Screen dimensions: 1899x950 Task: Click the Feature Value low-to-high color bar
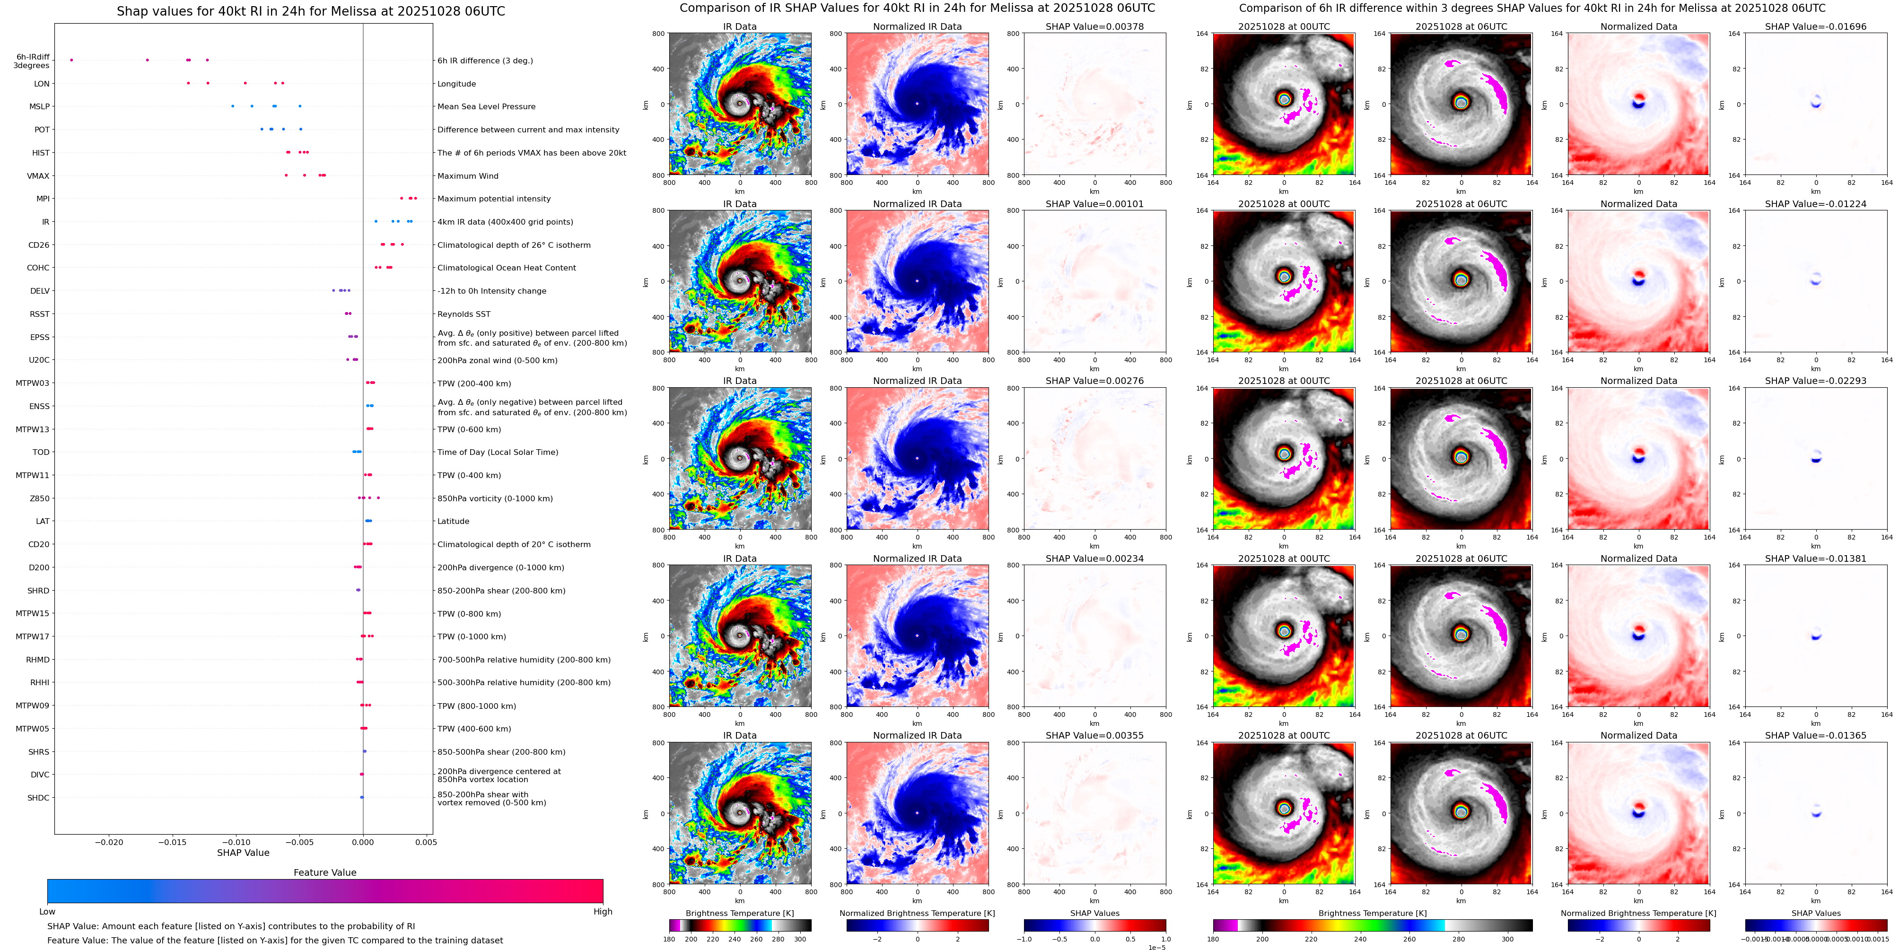(x=324, y=890)
